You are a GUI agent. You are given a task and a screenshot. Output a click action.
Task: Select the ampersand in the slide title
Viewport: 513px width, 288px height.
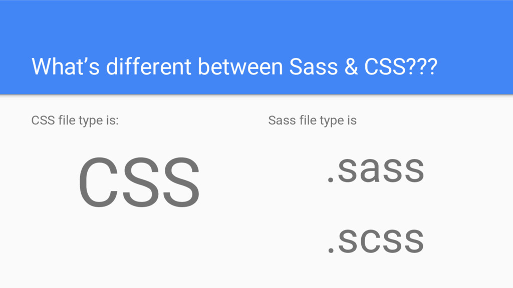(351, 66)
